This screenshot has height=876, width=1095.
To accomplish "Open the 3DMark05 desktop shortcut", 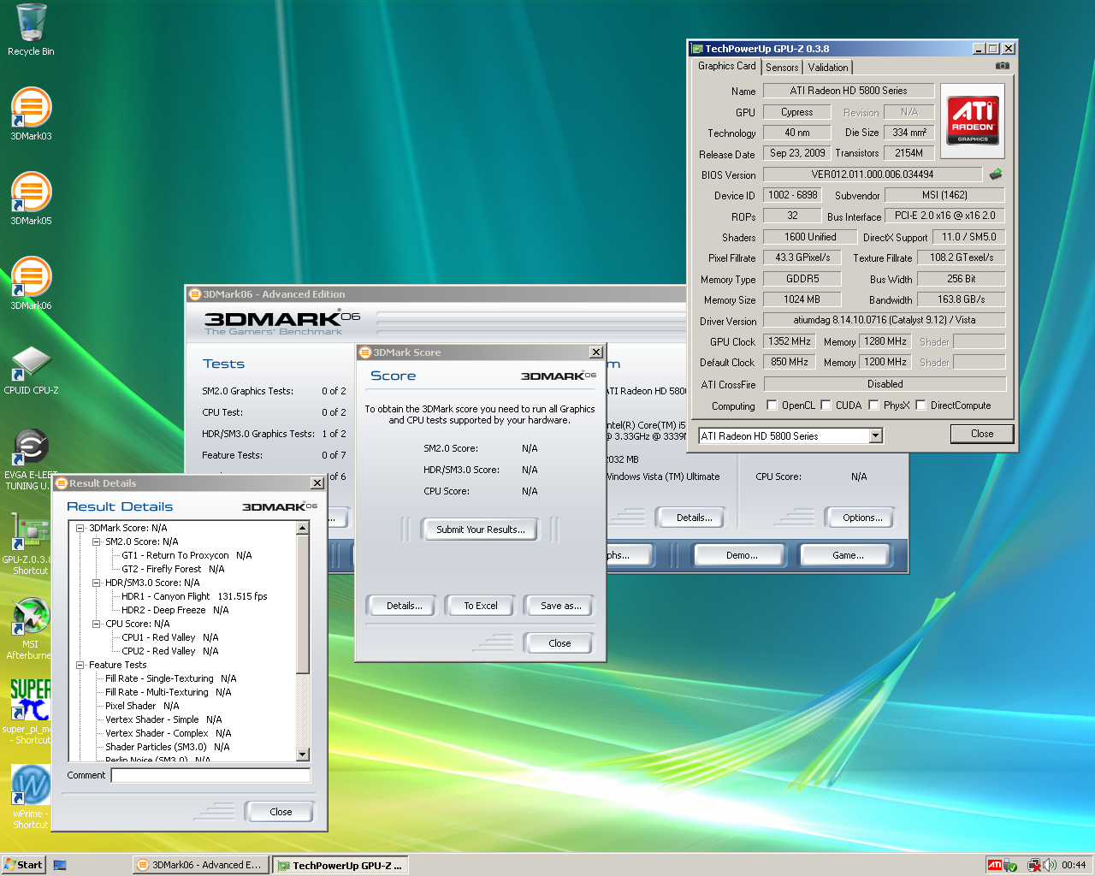I will [x=31, y=198].
